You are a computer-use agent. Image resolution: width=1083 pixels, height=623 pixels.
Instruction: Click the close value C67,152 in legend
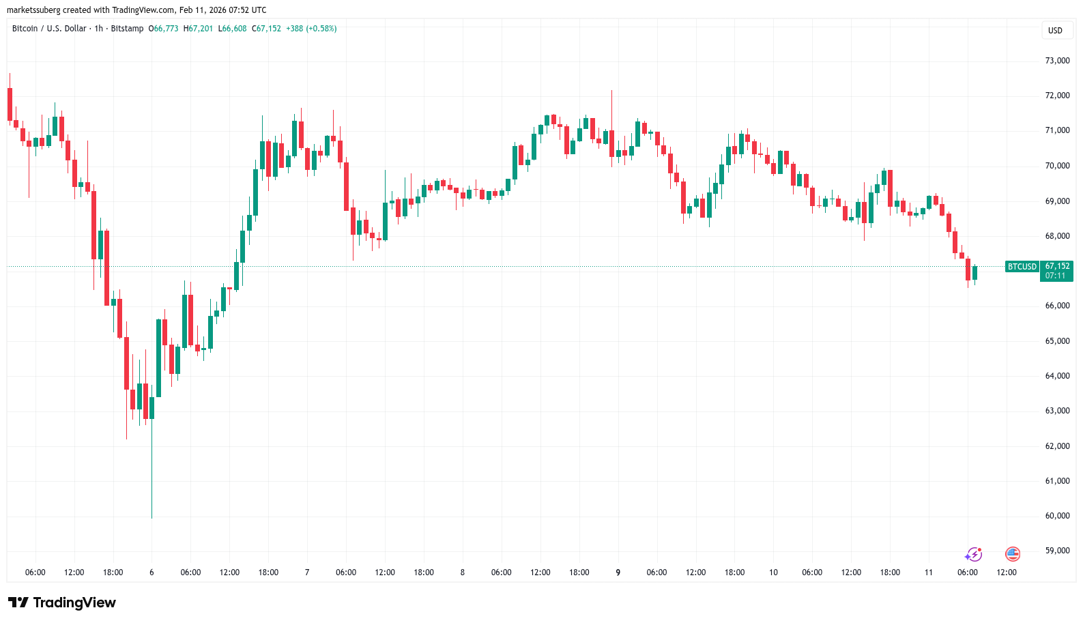266,29
